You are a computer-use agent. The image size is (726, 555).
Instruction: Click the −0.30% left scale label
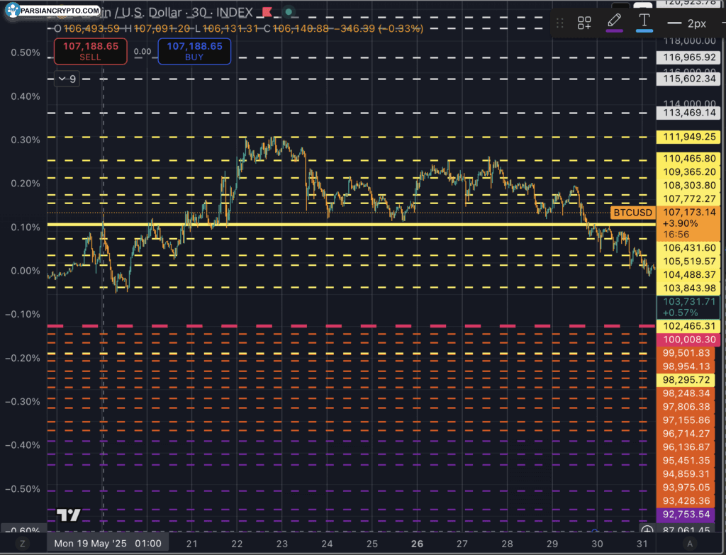pyautogui.click(x=23, y=402)
